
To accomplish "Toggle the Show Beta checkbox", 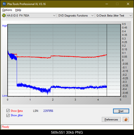I will tap(8, 111).
